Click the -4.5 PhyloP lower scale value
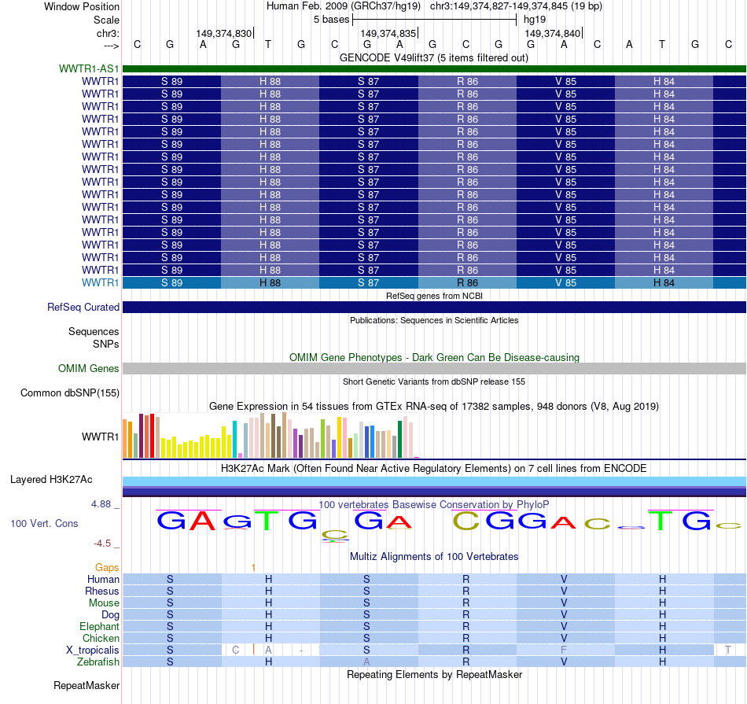The height and width of the screenshot is (704, 747). [102, 544]
